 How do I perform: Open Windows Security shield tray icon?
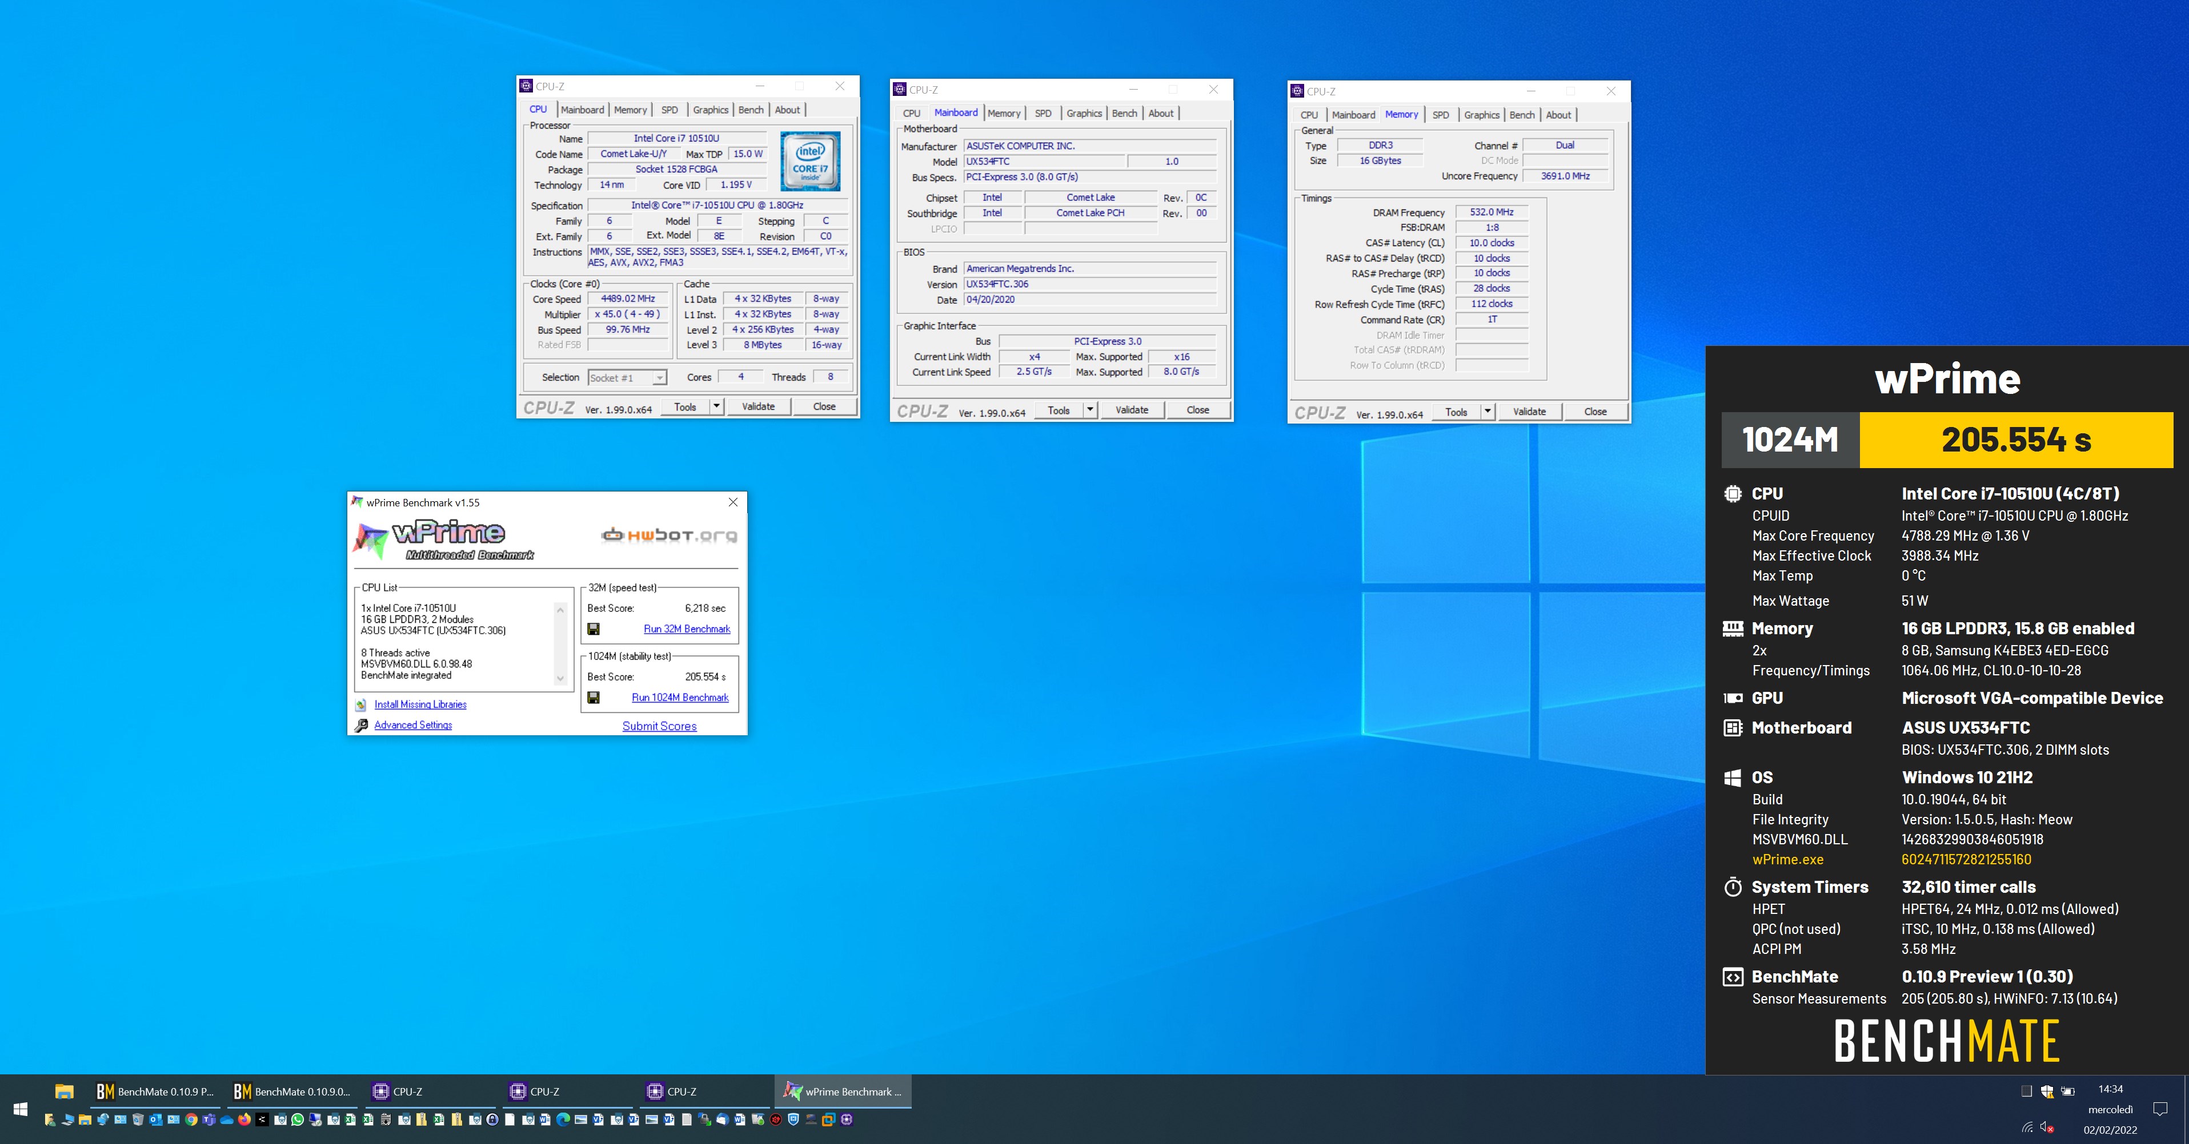tap(2047, 1091)
